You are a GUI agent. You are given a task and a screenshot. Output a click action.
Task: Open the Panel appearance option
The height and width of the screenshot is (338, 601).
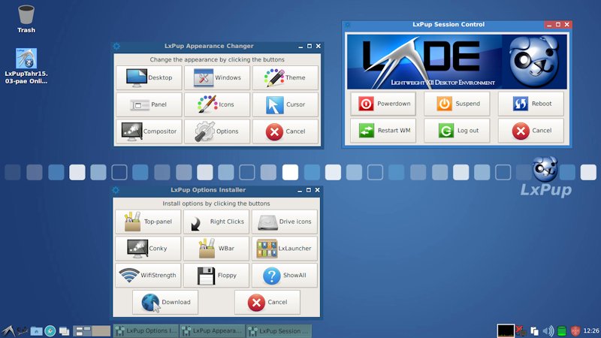149,104
